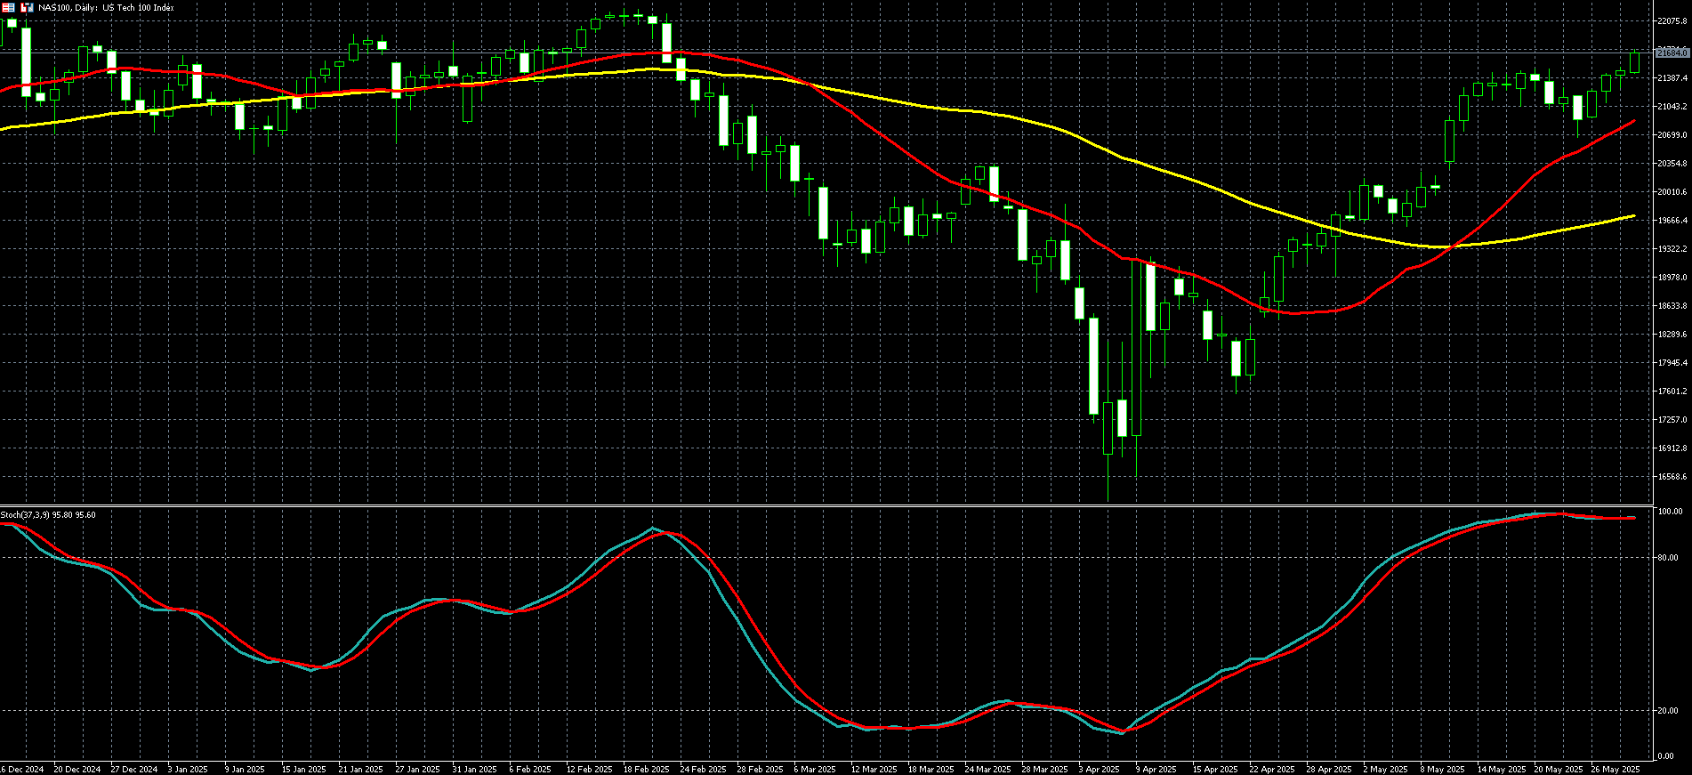Click the 20699.0 price scale label
The height and width of the screenshot is (775, 1692).
tap(1672, 135)
